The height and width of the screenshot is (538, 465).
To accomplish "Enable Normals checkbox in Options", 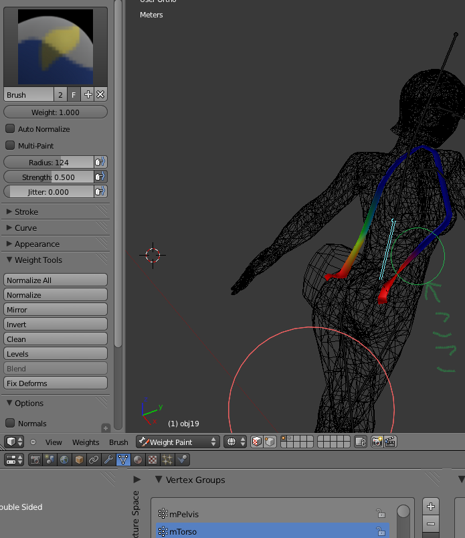I will 10,423.
